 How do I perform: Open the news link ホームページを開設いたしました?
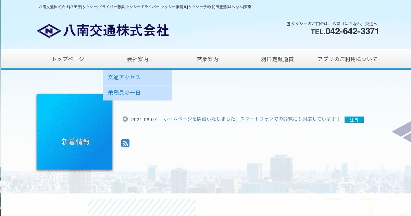coord(252,119)
